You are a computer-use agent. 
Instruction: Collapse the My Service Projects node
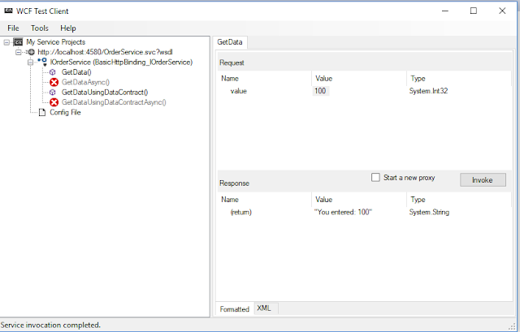coord(6,42)
